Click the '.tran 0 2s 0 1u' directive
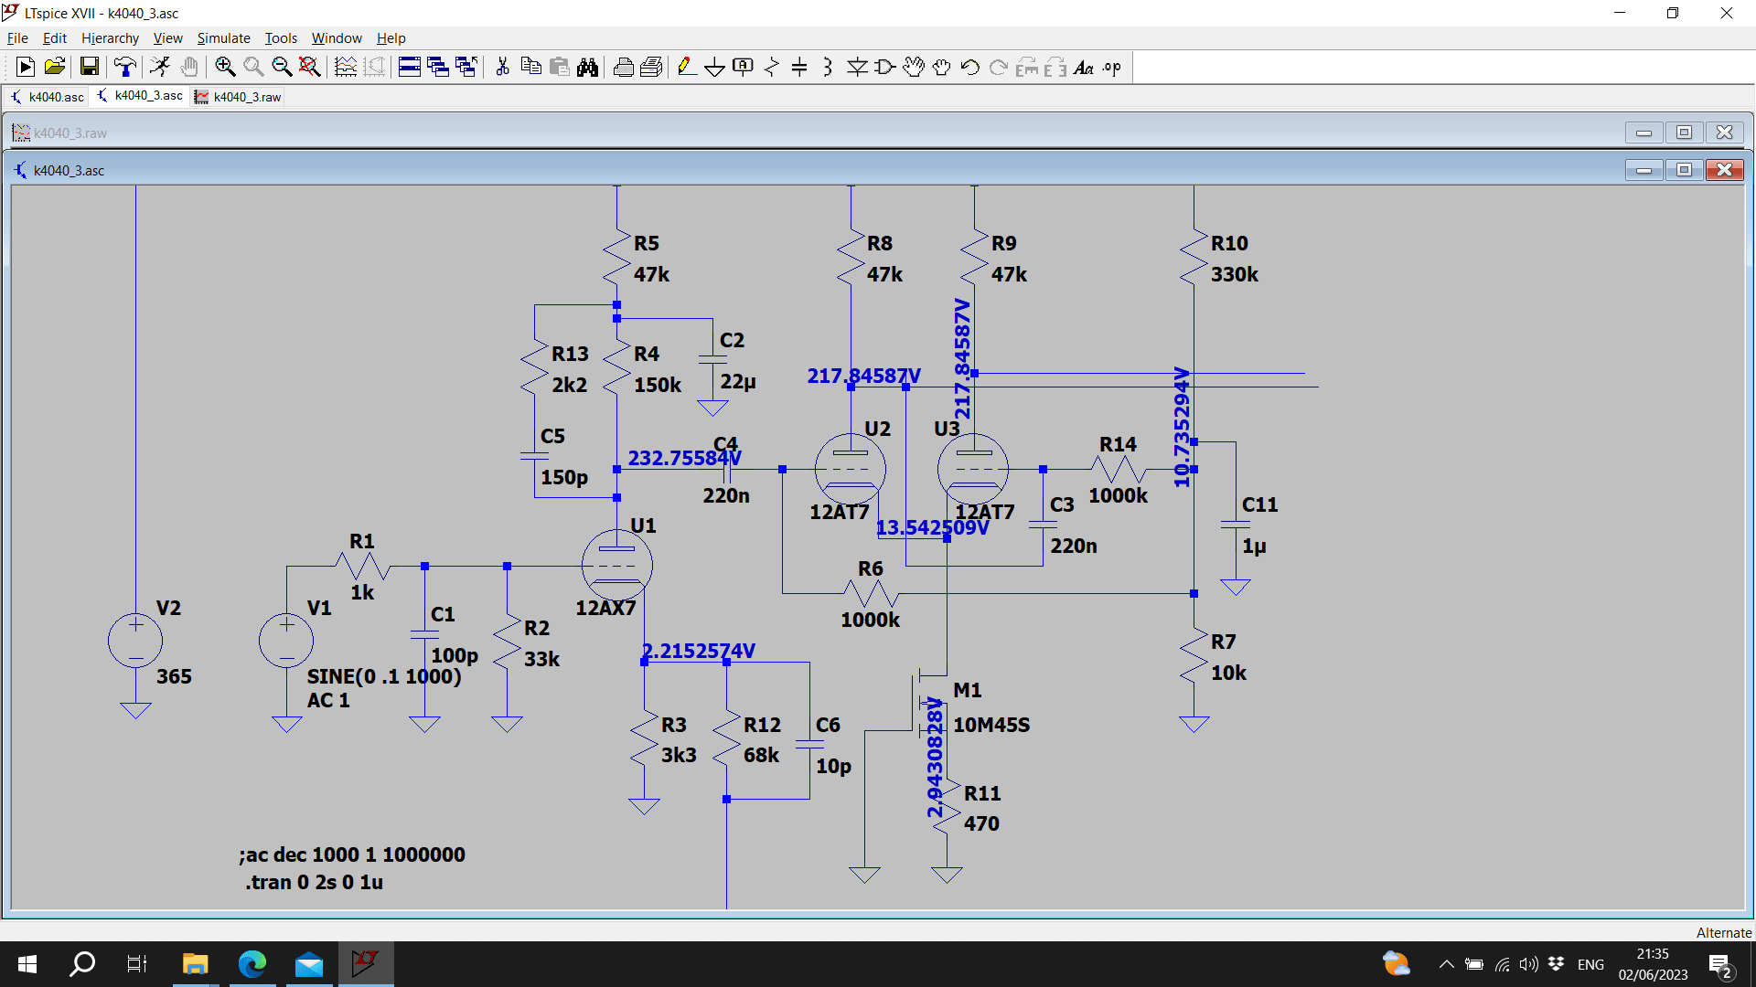The width and height of the screenshot is (1756, 987). pyautogui.click(x=314, y=882)
